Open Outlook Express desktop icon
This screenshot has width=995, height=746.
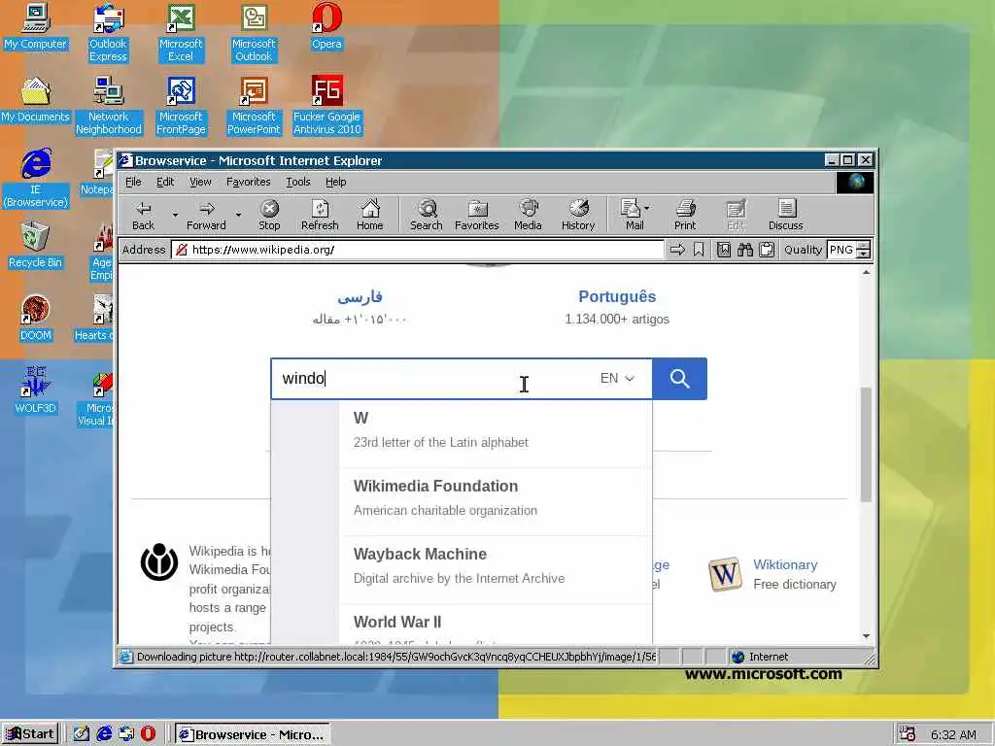point(108,32)
